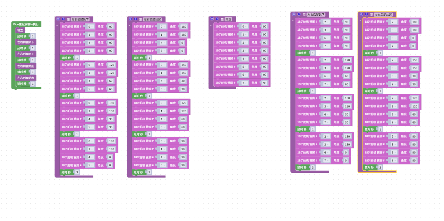Open help icon on 左右后腿站起 function
This screenshot has height=221, width=444.
tap(366, 14)
